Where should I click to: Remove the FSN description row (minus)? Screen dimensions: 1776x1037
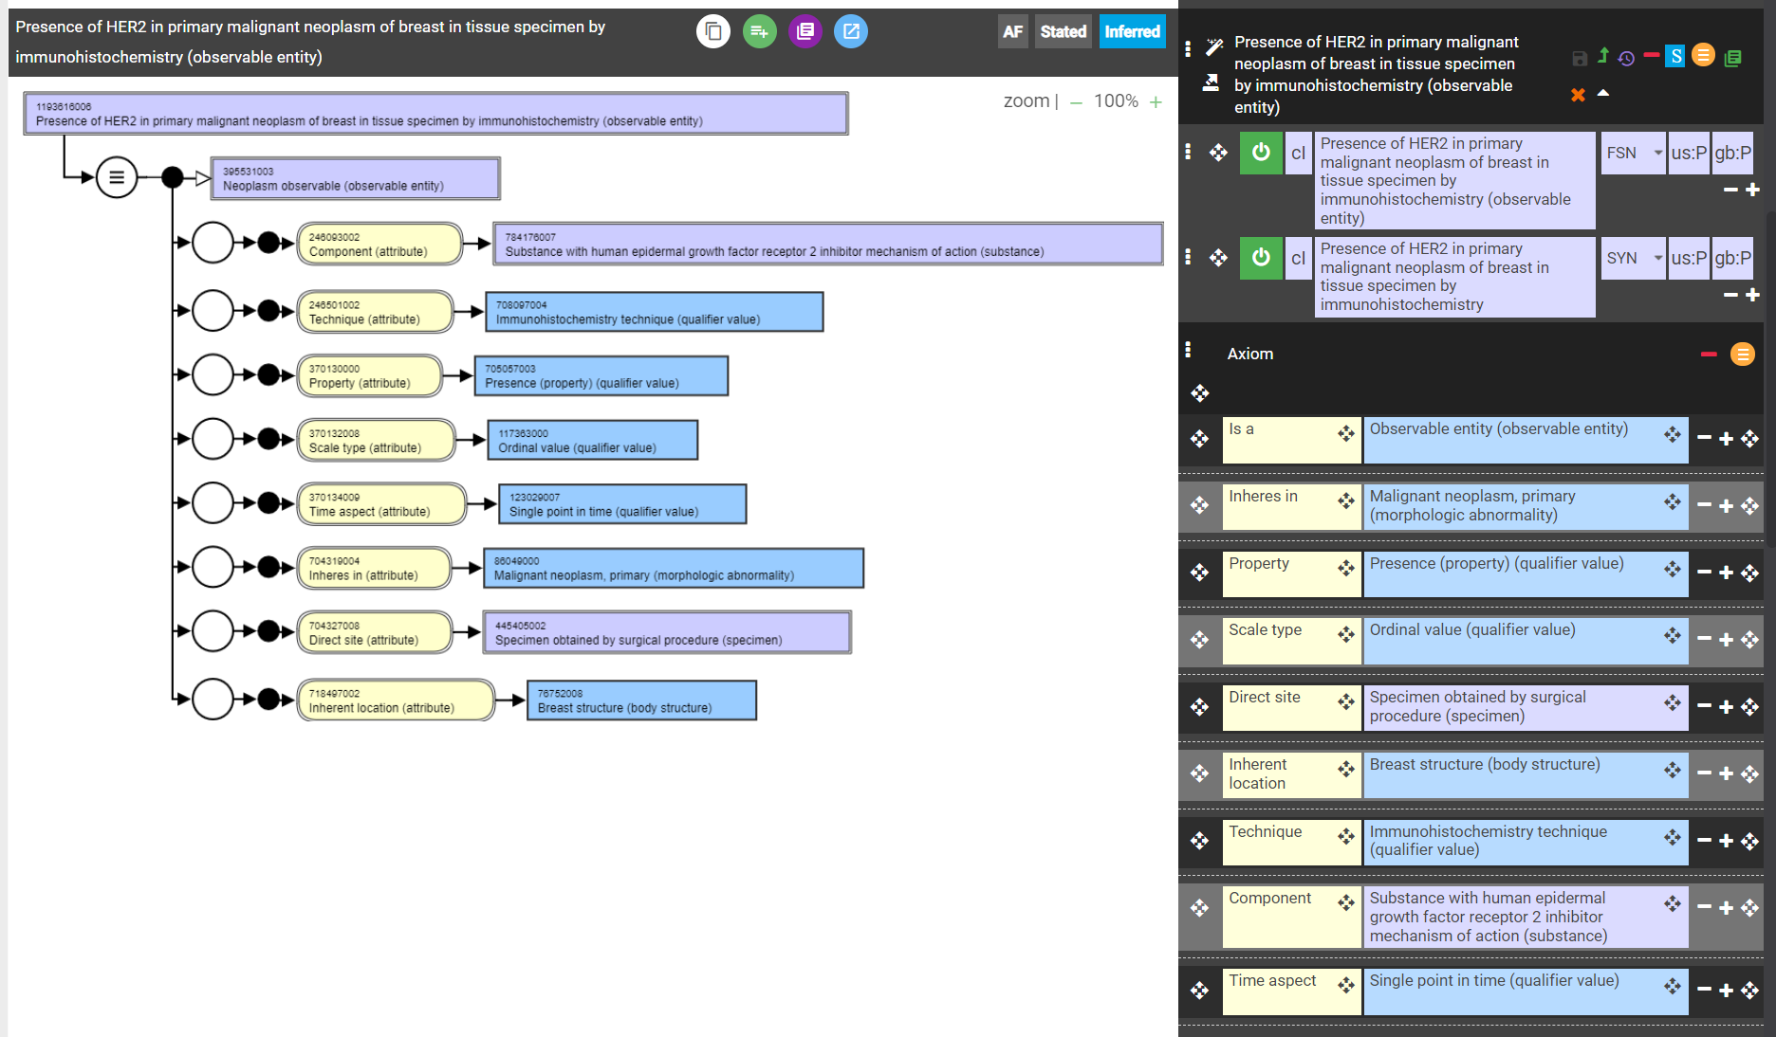1730,190
